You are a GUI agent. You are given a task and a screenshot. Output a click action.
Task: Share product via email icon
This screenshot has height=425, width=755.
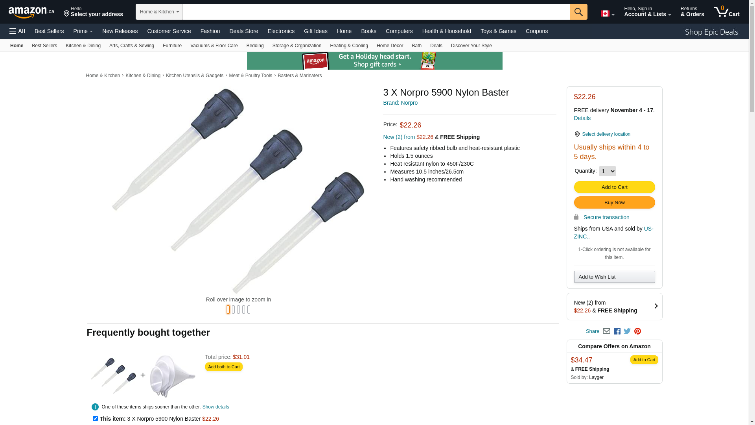tap(606, 331)
